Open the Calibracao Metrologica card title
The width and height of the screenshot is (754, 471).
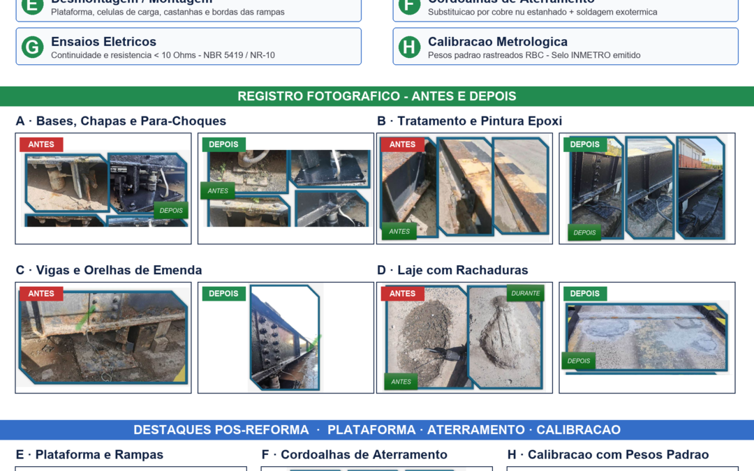[x=498, y=42]
